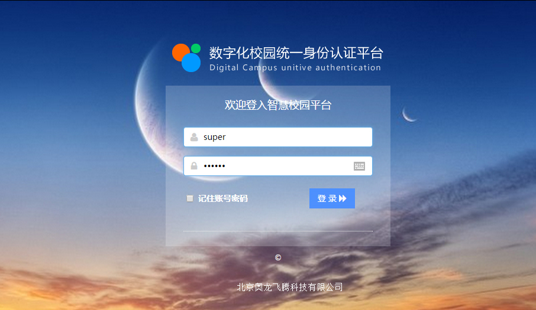Click the copyright symbol below the login panel
The height and width of the screenshot is (310, 536).
tap(278, 257)
